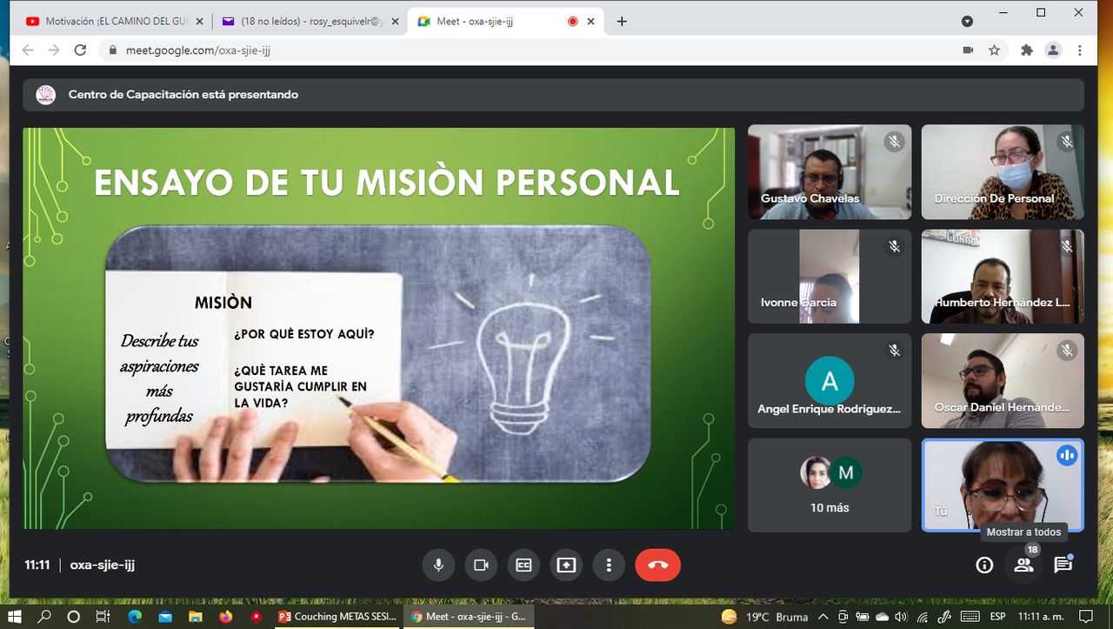The height and width of the screenshot is (629, 1113).
Task: Switch to Couching METAS PowerPoint window
Action: 337,617
